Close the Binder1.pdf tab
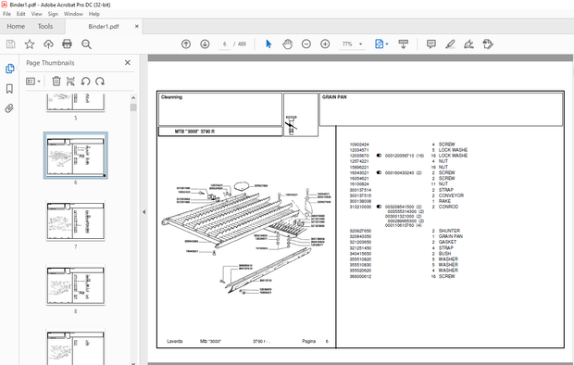The height and width of the screenshot is (365, 574). (x=137, y=26)
